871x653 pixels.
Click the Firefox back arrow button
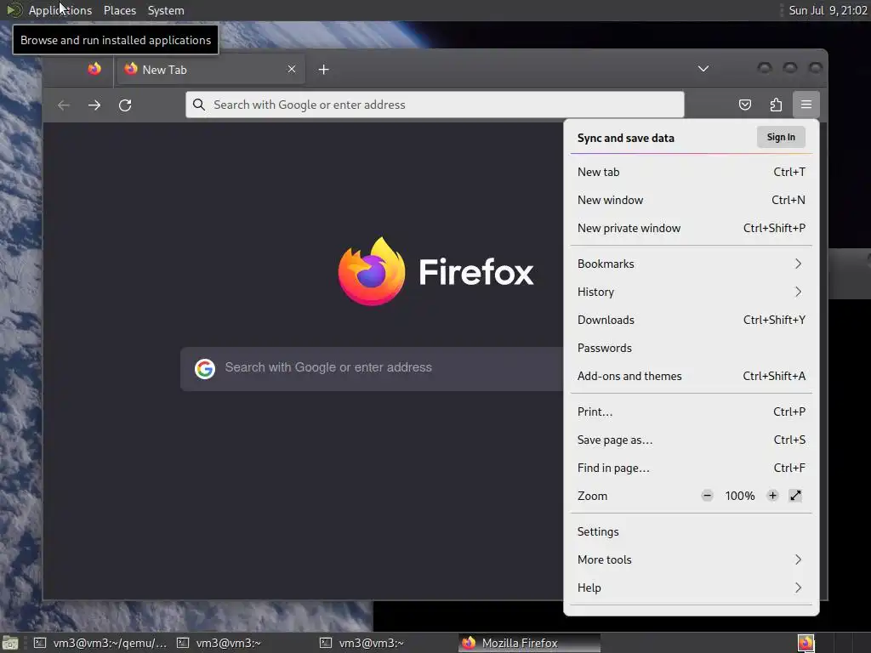(x=64, y=105)
